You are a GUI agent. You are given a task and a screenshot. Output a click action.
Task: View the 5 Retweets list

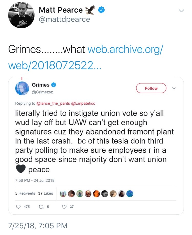click(25, 193)
